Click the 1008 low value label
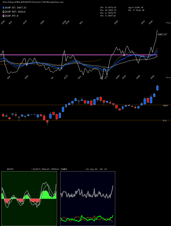Screen dimensions: 171x226 (x=139, y=77)
